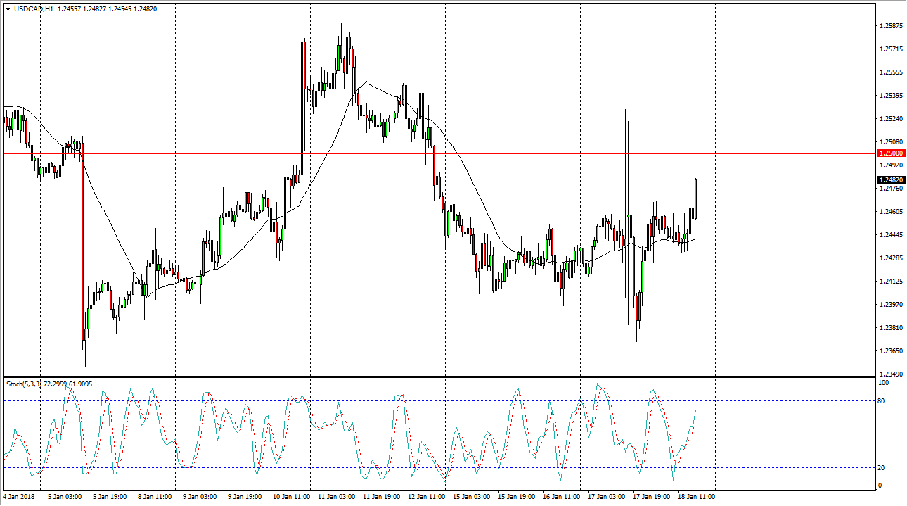Viewport: 907px width, 506px height.
Task: Click the 100 label on stochastic scale
Action: pyautogui.click(x=885, y=383)
